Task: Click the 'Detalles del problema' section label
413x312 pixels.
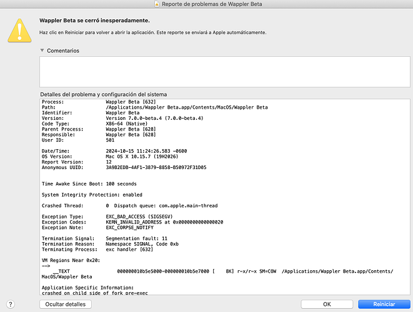Action: [x=107, y=94]
